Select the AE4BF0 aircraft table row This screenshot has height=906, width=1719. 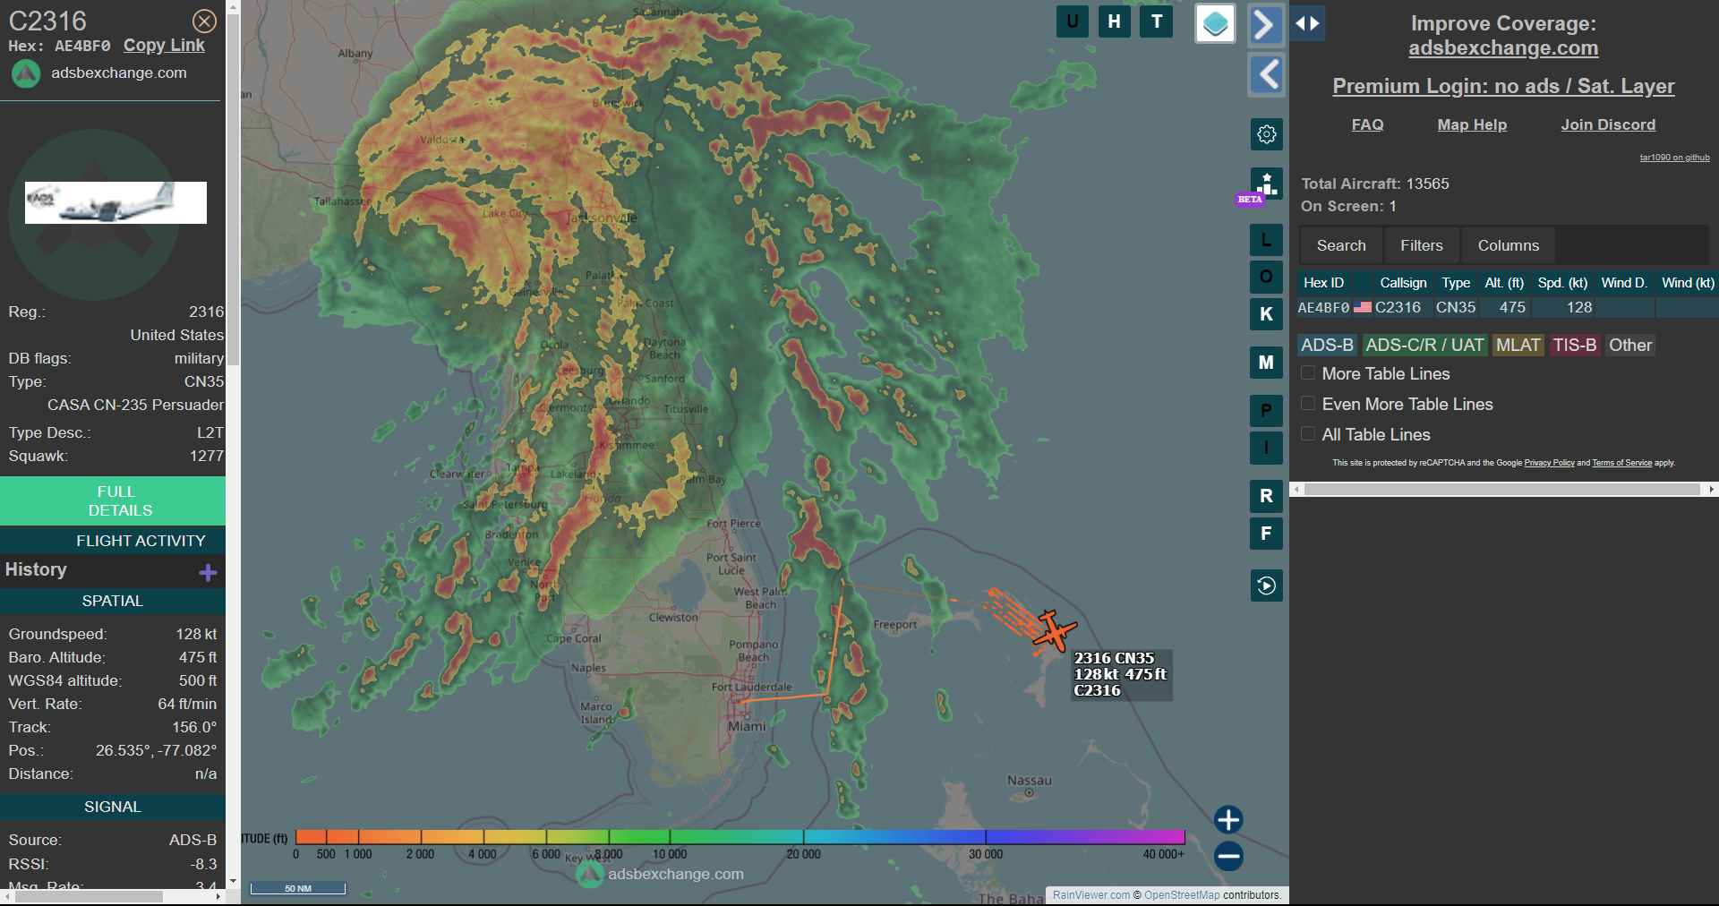[1508, 307]
